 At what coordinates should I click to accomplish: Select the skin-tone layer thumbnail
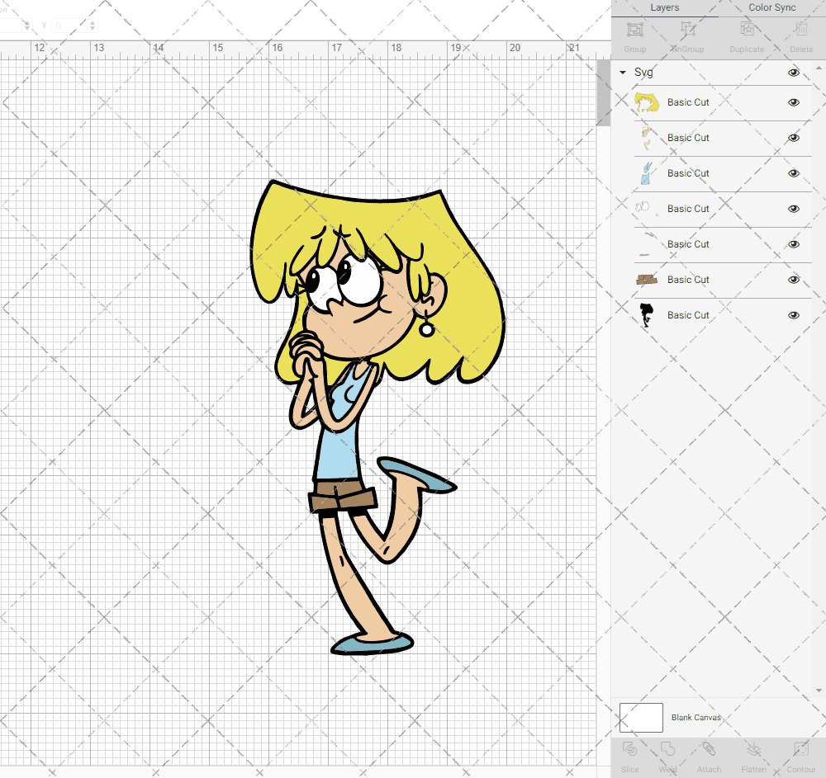(647, 138)
